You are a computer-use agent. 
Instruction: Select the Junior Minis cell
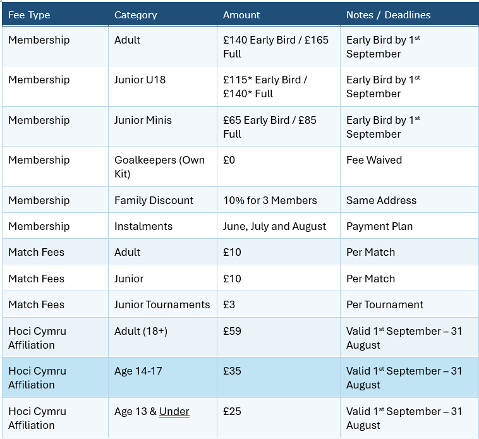(x=162, y=126)
